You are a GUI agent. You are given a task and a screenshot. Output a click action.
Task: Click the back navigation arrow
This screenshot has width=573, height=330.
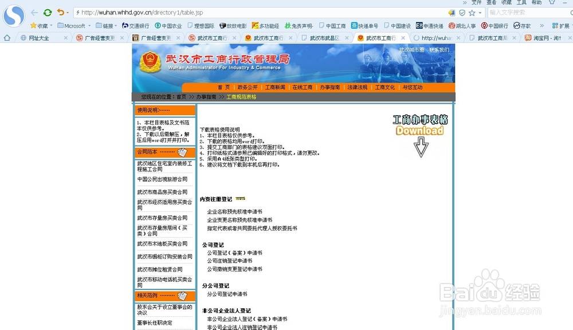click(33, 12)
